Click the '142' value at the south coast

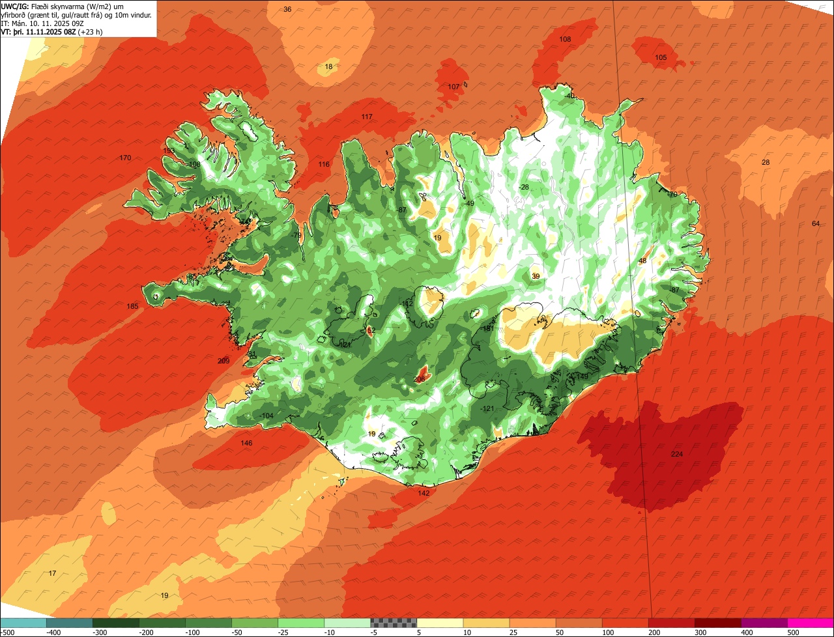[424, 493]
